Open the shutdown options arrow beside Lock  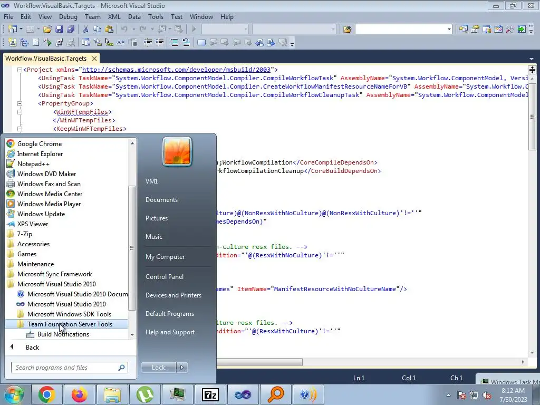(182, 368)
